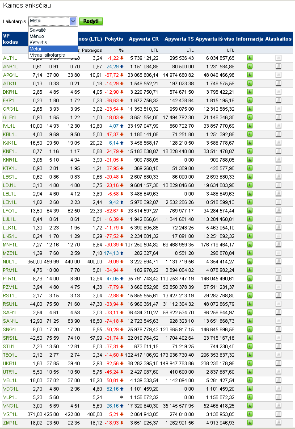This screenshot has width=295, height=429.
Task: Open the MZE1L security link
Action: tap(10, 253)
